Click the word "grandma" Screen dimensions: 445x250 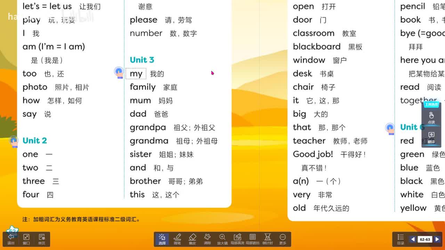[149, 141]
